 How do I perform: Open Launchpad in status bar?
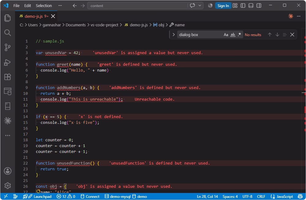pos(37,196)
